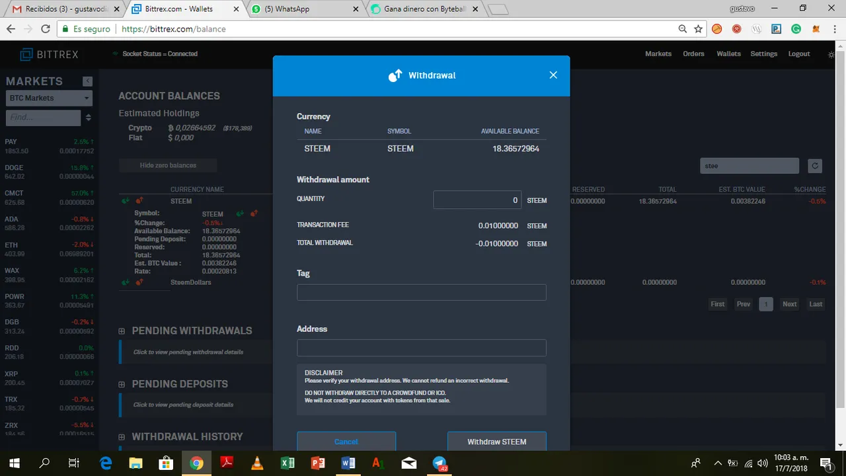
Task: Click the SteemDollars green deposit icon
Action: coord(125,282)
